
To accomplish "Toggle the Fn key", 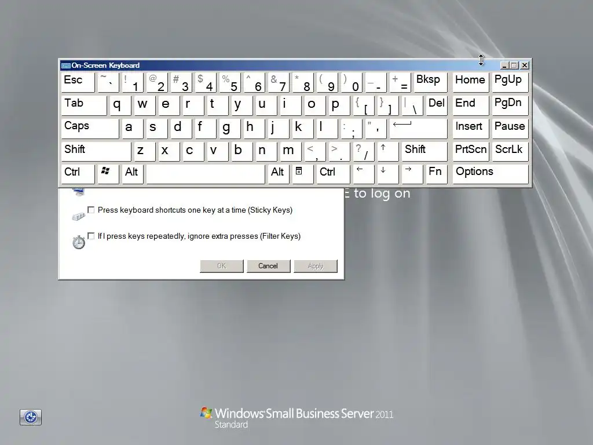I will (x=437, y=174).
